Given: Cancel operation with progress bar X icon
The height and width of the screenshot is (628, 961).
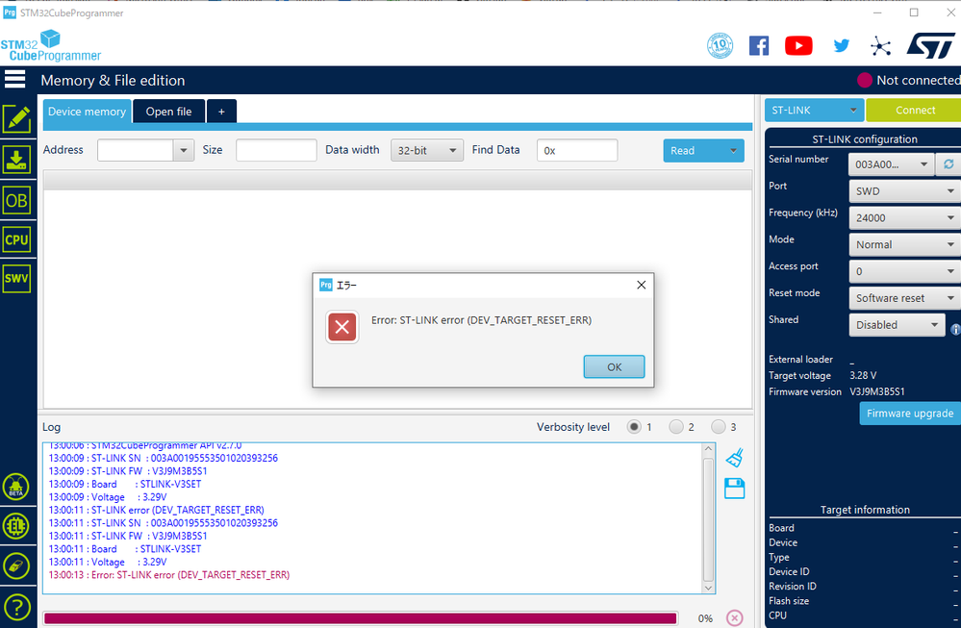Looking at the screenshot, I should point(734,617).
